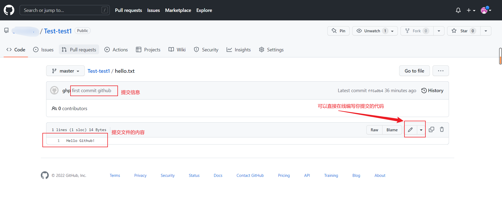Open the repository Security tab
The width and height of the screenshot is (502, 211).
206,50
